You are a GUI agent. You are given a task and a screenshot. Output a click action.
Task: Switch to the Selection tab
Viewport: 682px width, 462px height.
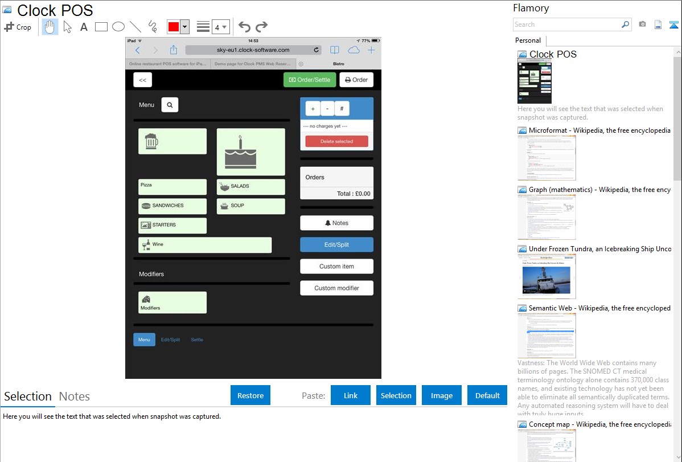click(x=28, y=396)
